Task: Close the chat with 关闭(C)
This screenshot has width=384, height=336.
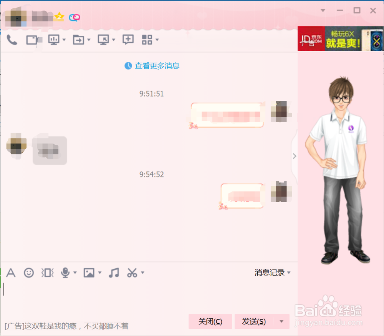Action: point(210,321)
